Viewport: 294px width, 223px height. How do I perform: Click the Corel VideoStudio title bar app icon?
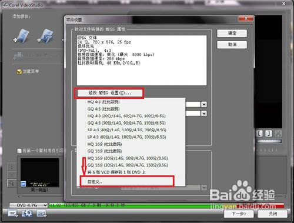point(5,5)
